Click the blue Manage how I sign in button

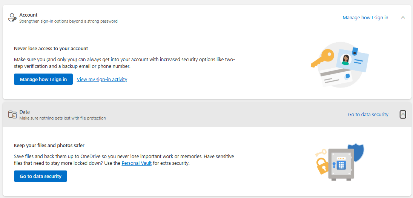(43, 79)
